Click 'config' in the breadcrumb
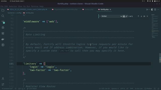 [x=19, y=13]
